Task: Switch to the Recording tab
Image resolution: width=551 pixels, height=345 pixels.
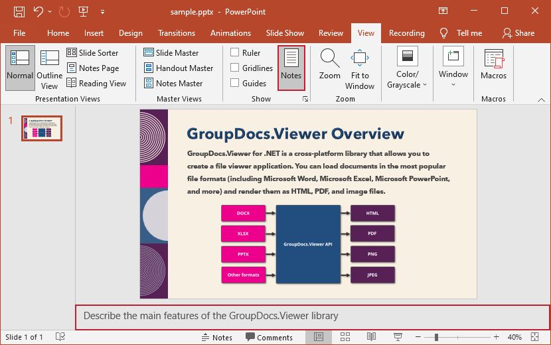Action: pyautogui.click(x=406, y=33)
